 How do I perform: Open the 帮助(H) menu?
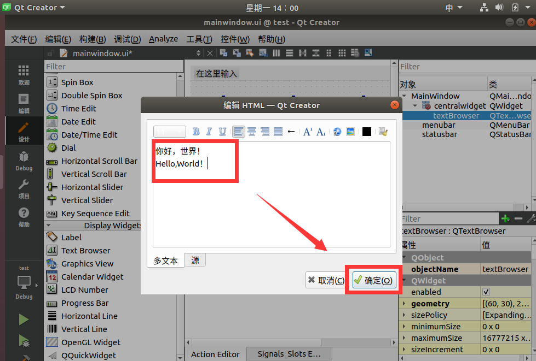click(x=272, y=39)
